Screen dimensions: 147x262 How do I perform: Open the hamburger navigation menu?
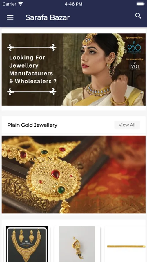10,17
